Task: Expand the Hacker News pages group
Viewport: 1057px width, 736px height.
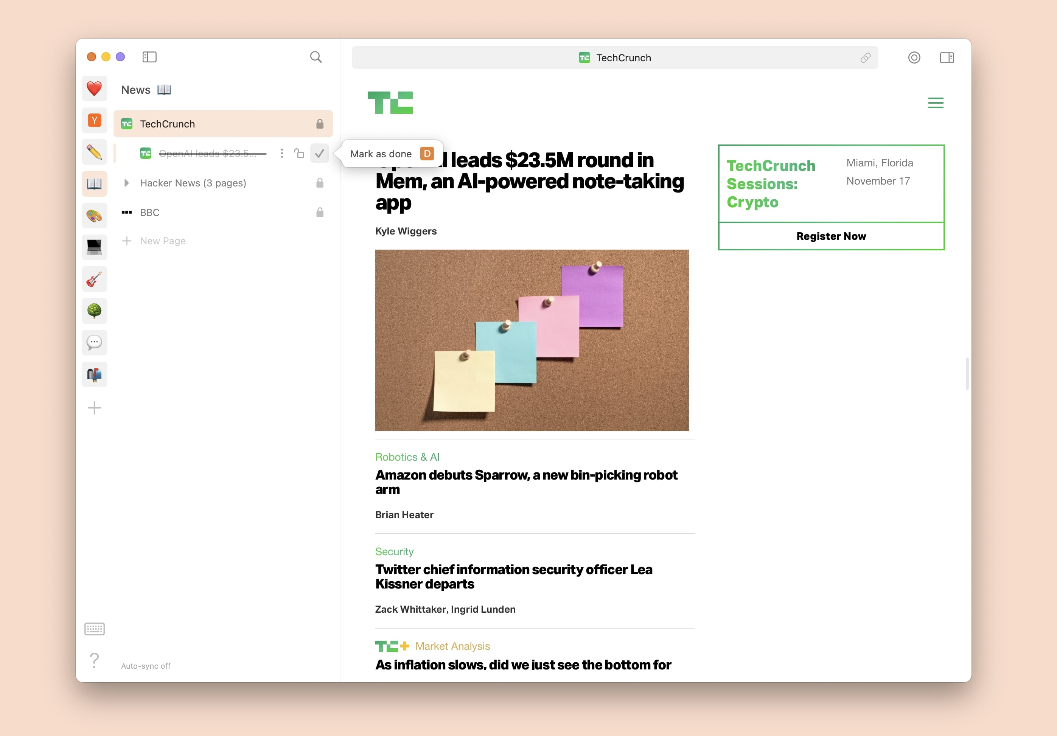Action: tap(126, 183)
